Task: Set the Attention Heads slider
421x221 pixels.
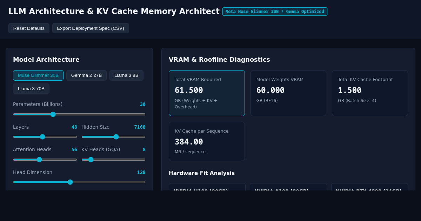Action: [x=45, y=160]
